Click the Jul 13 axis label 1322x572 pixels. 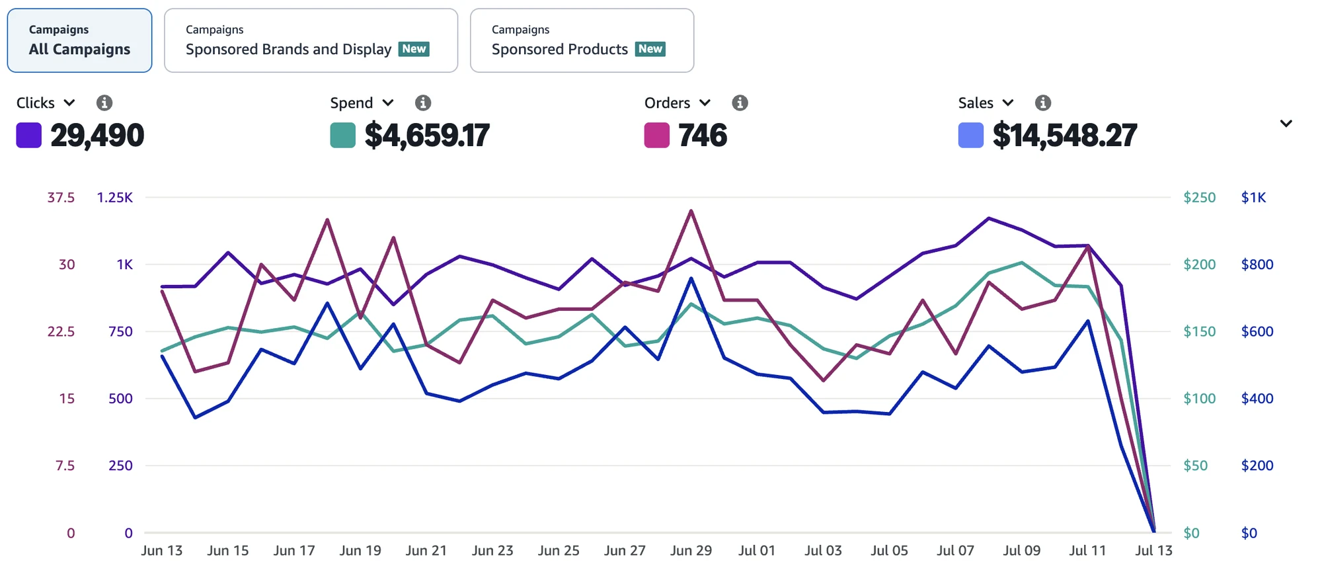click(1153, 551)
